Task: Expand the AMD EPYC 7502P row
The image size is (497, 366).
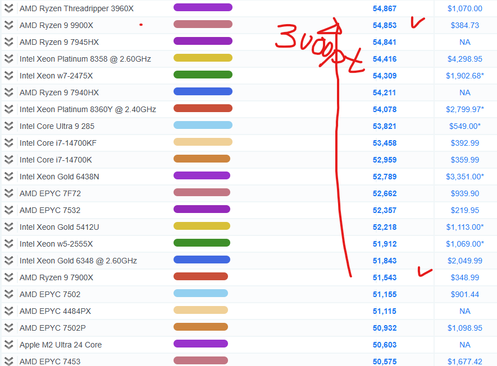Action: tap(9, 328)
